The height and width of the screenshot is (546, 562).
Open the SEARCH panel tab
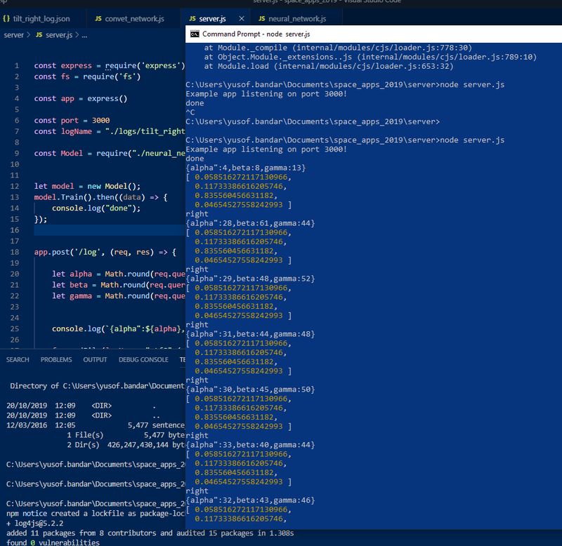pos(18,359)
